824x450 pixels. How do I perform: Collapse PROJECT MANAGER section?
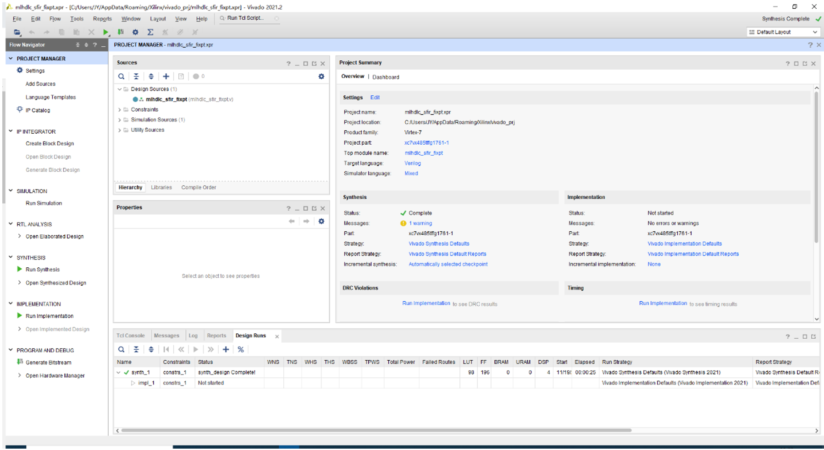tap(11, 59)
